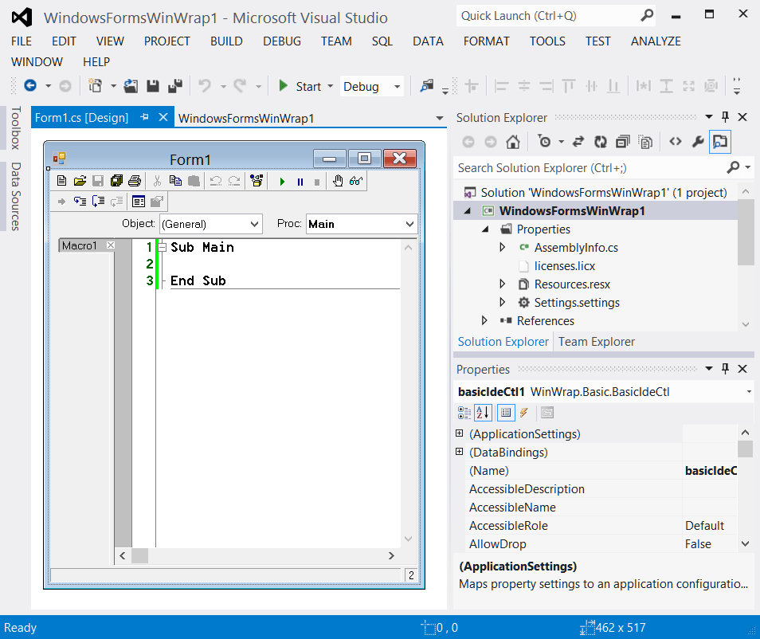
Task: Run the macro with the green play icon
Action: pyautogui.click(x=282, y=182)
